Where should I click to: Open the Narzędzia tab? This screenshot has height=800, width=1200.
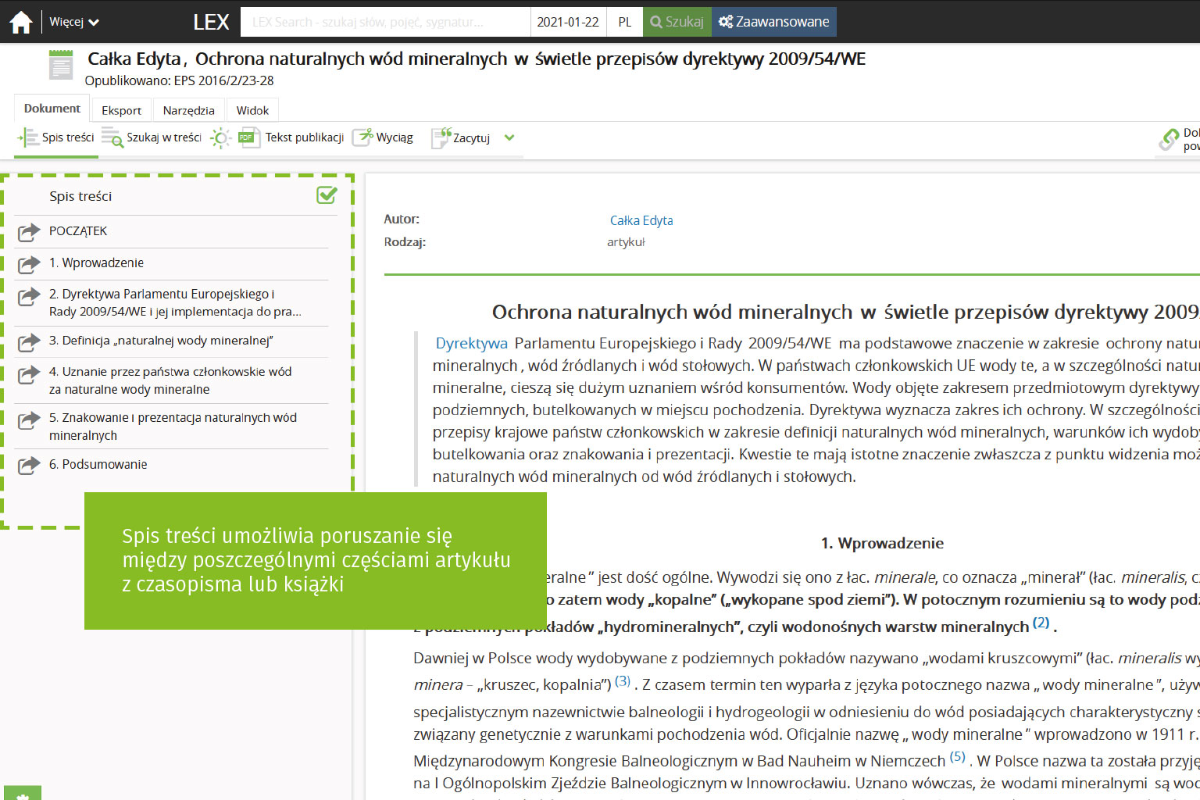[188, 110]
